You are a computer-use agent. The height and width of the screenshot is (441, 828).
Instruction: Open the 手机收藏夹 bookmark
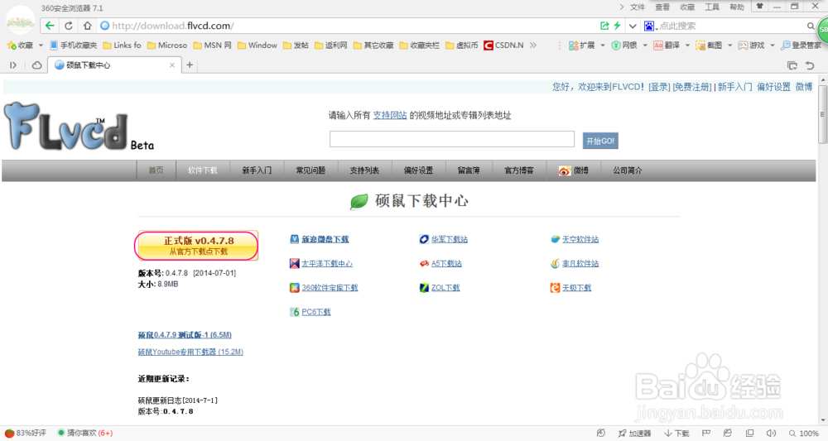74,46
